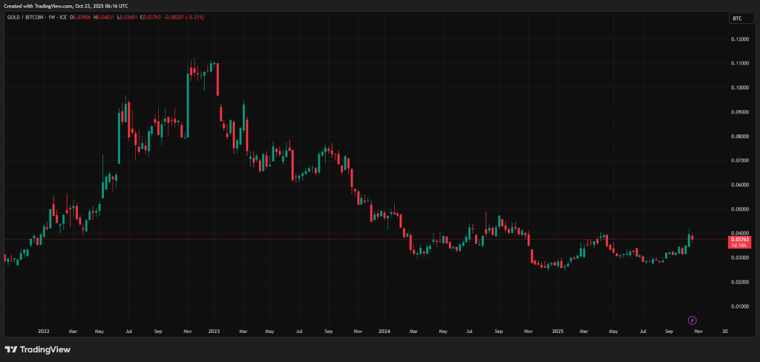Viewport: 760px width, 362px height.
Task: Click the purple lightning event icon
Action: pyautogui.click(x=692, y=320)
